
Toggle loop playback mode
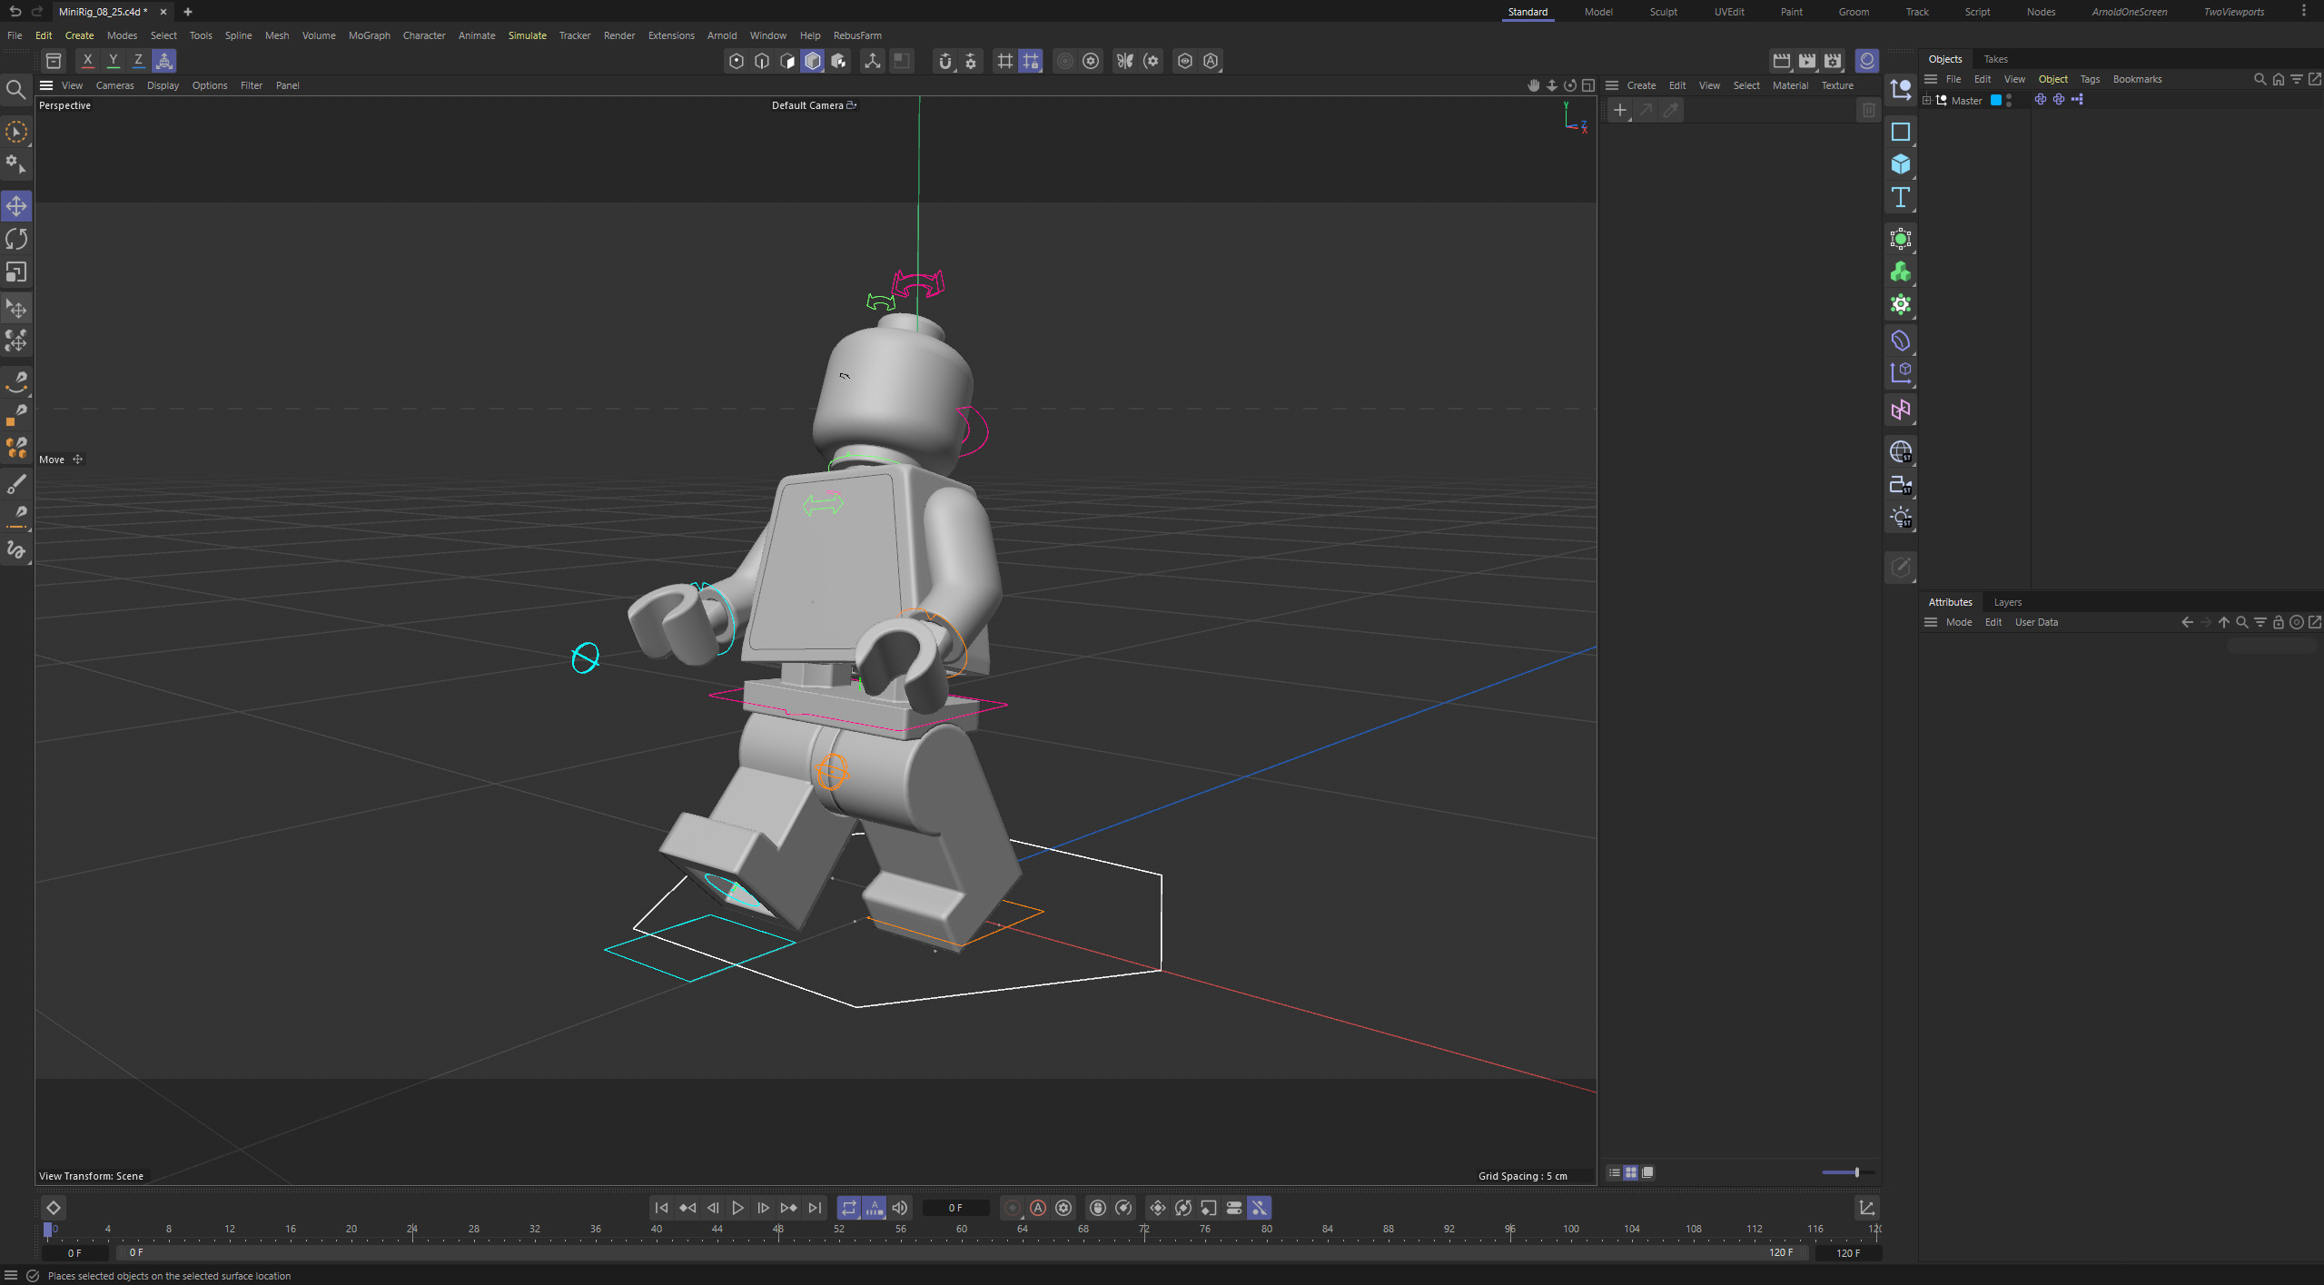coord(848,1208)
